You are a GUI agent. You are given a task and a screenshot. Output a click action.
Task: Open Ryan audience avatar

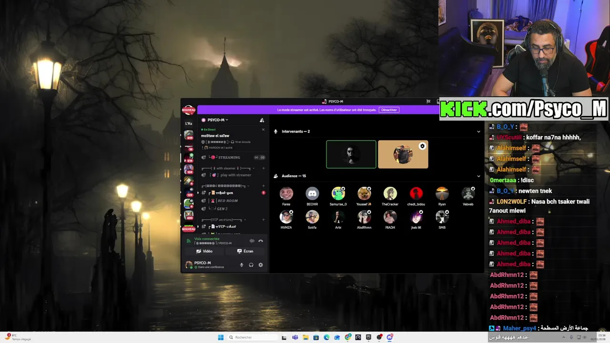click(442, 193)
